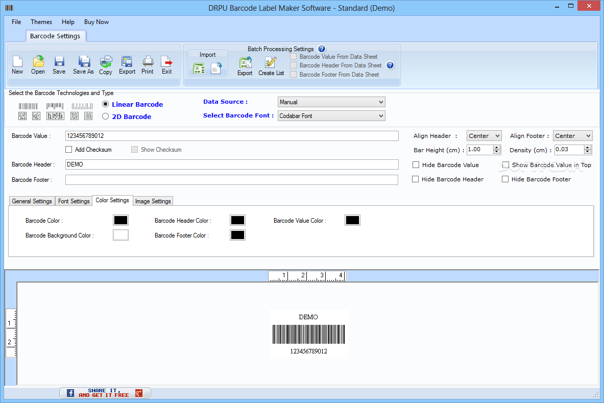Pick the Barcode Background Color swatch
Screen dimensions: 604x403
coord(120,235)
